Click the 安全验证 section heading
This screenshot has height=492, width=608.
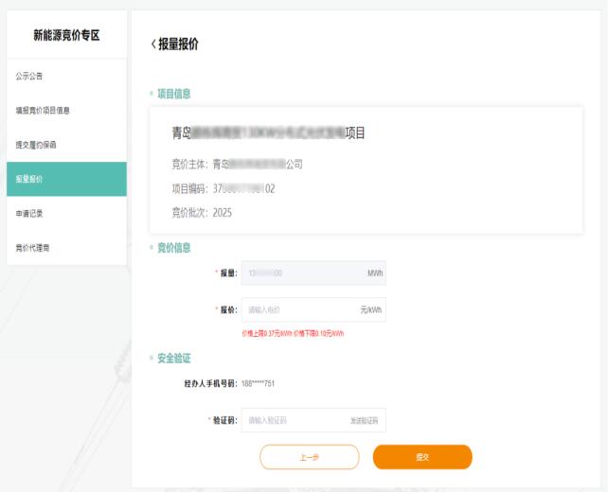173,358
